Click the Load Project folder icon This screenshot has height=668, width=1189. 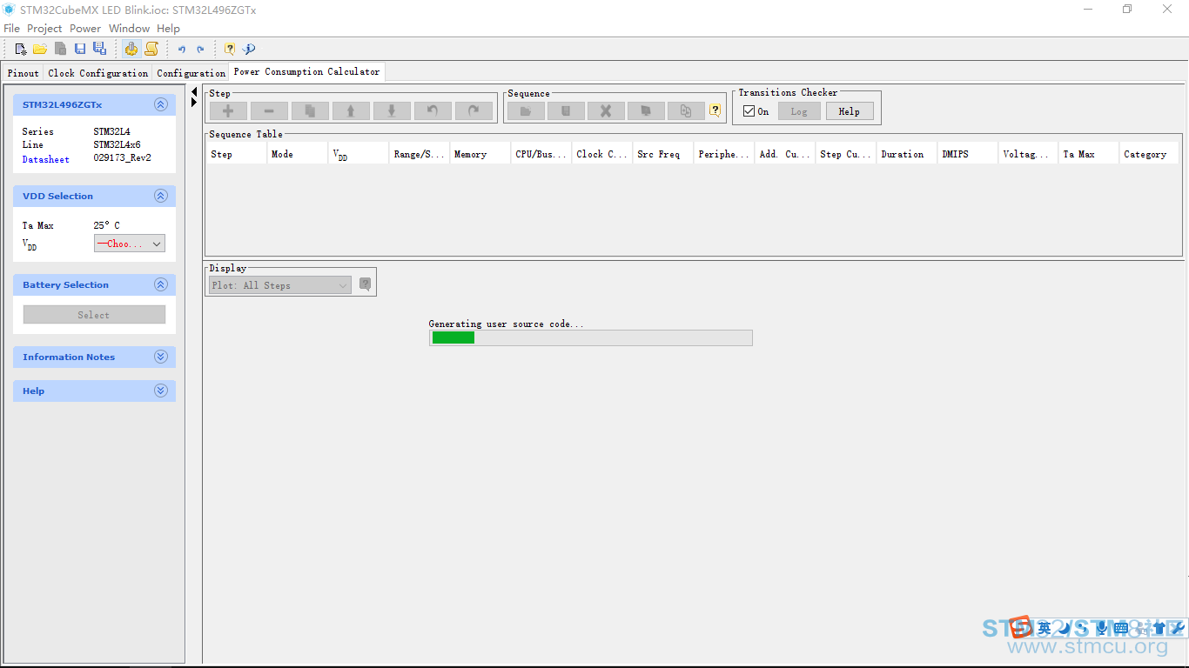pyautogui.click(x=40, y=49)
